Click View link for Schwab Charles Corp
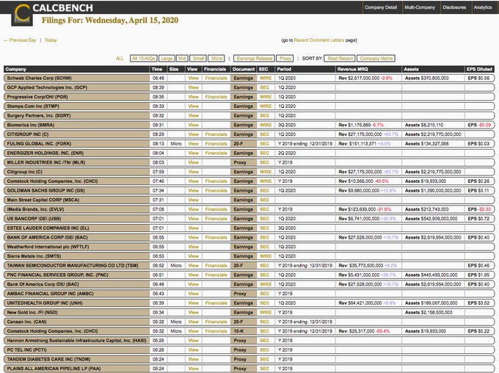Screen dimensions: 499x373 pos(193,78)
